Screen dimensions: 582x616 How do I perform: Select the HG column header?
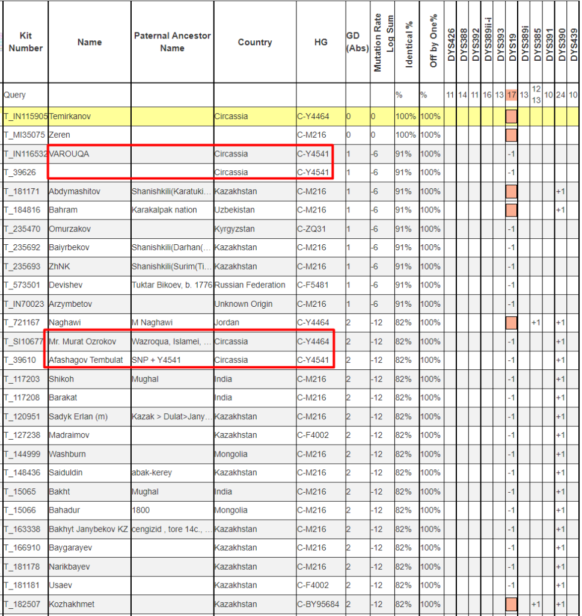click(320, 42)
